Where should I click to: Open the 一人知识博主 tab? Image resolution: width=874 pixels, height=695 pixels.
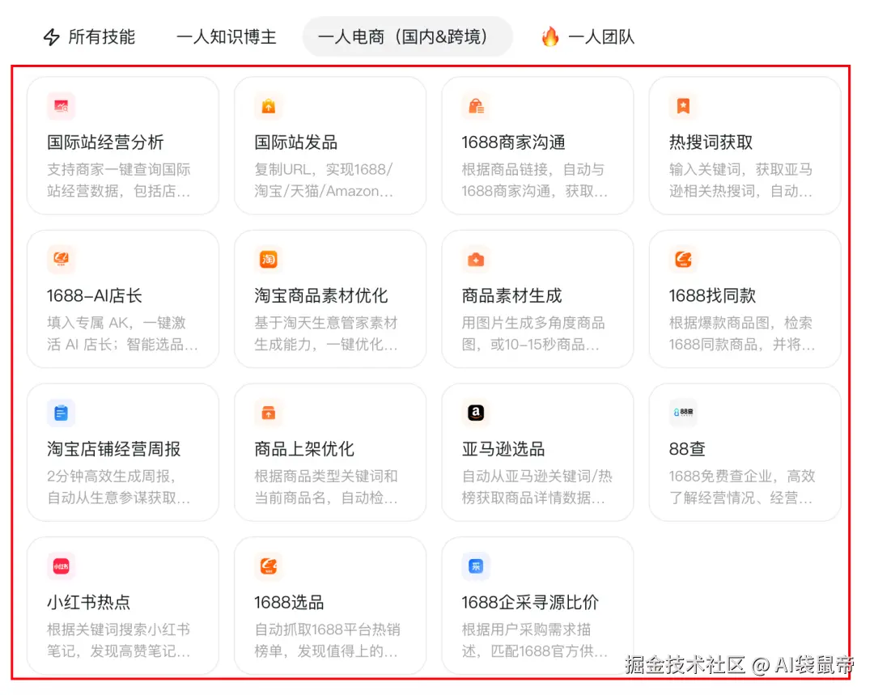pyautogui.click(x=226, y=36)
